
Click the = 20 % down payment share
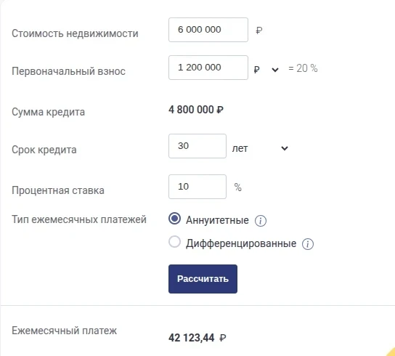(x=303, y=68)
